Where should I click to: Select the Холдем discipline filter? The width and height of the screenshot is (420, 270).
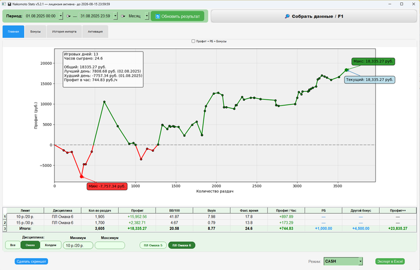point(50,245)
